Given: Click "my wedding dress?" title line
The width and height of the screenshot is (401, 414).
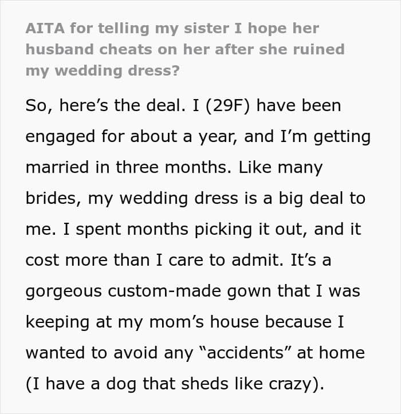Looking at the screenshot, I should coord(103,71).
